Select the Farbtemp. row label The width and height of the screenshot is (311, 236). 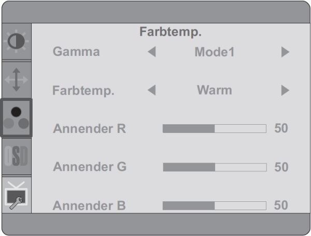click(83, 91)
